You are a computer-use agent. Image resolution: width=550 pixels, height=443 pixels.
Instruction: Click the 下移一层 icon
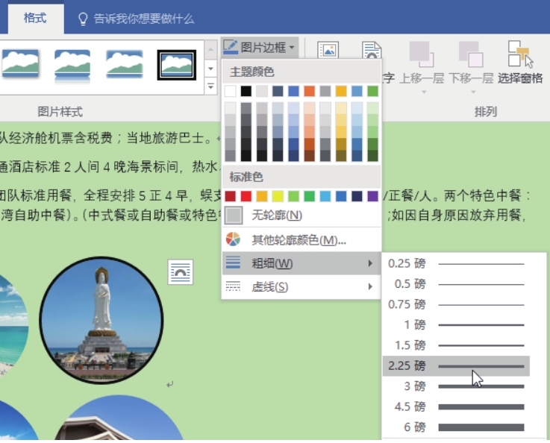[472, 54]
